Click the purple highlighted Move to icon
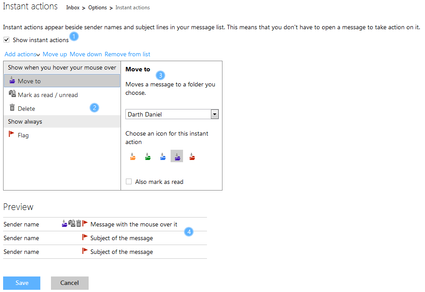 coord(176,156)
